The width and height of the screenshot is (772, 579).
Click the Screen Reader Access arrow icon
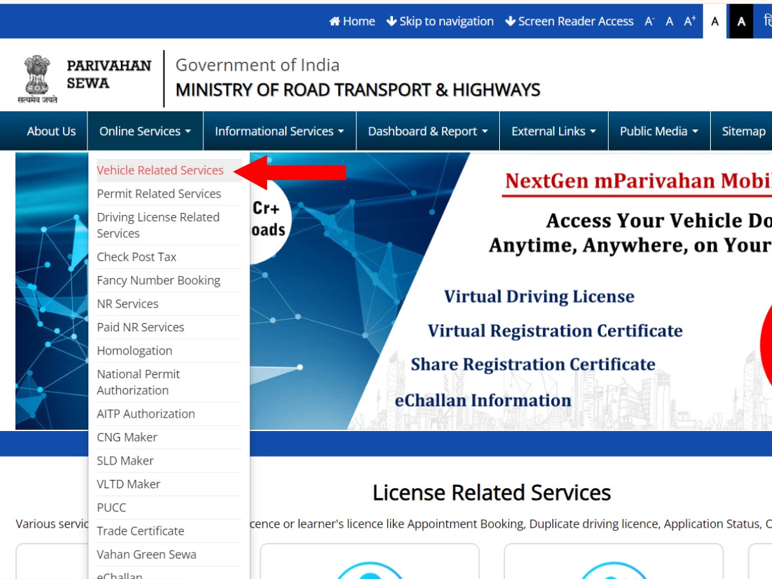pos(511,21)
